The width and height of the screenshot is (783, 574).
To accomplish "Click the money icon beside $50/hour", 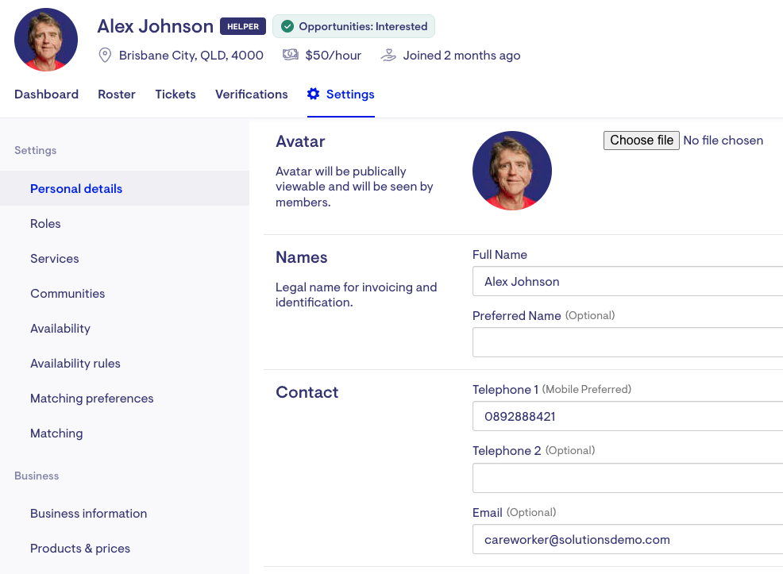I will pos(291,55).
